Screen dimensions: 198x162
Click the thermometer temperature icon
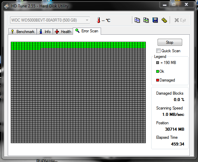click(99, 20)
